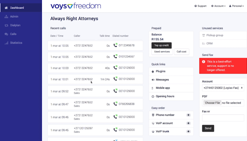The image size is (247, 141).
Task: Open the fax Account select box
Action: tap(223, 88)
